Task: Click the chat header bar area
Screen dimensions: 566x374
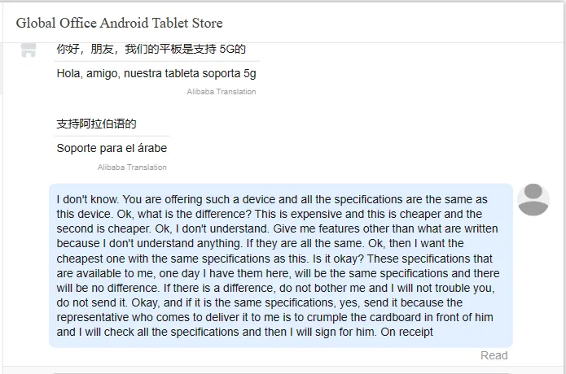Action: pyautogui.click(x=283, y=23)
